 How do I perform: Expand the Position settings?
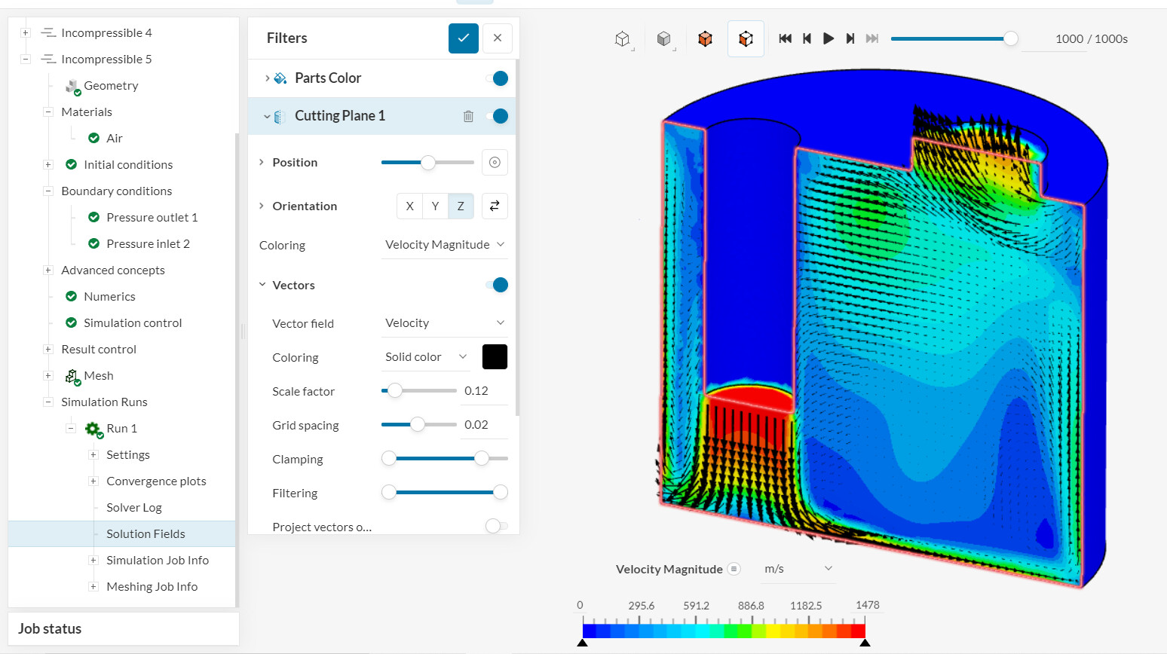tap(262, 162)
